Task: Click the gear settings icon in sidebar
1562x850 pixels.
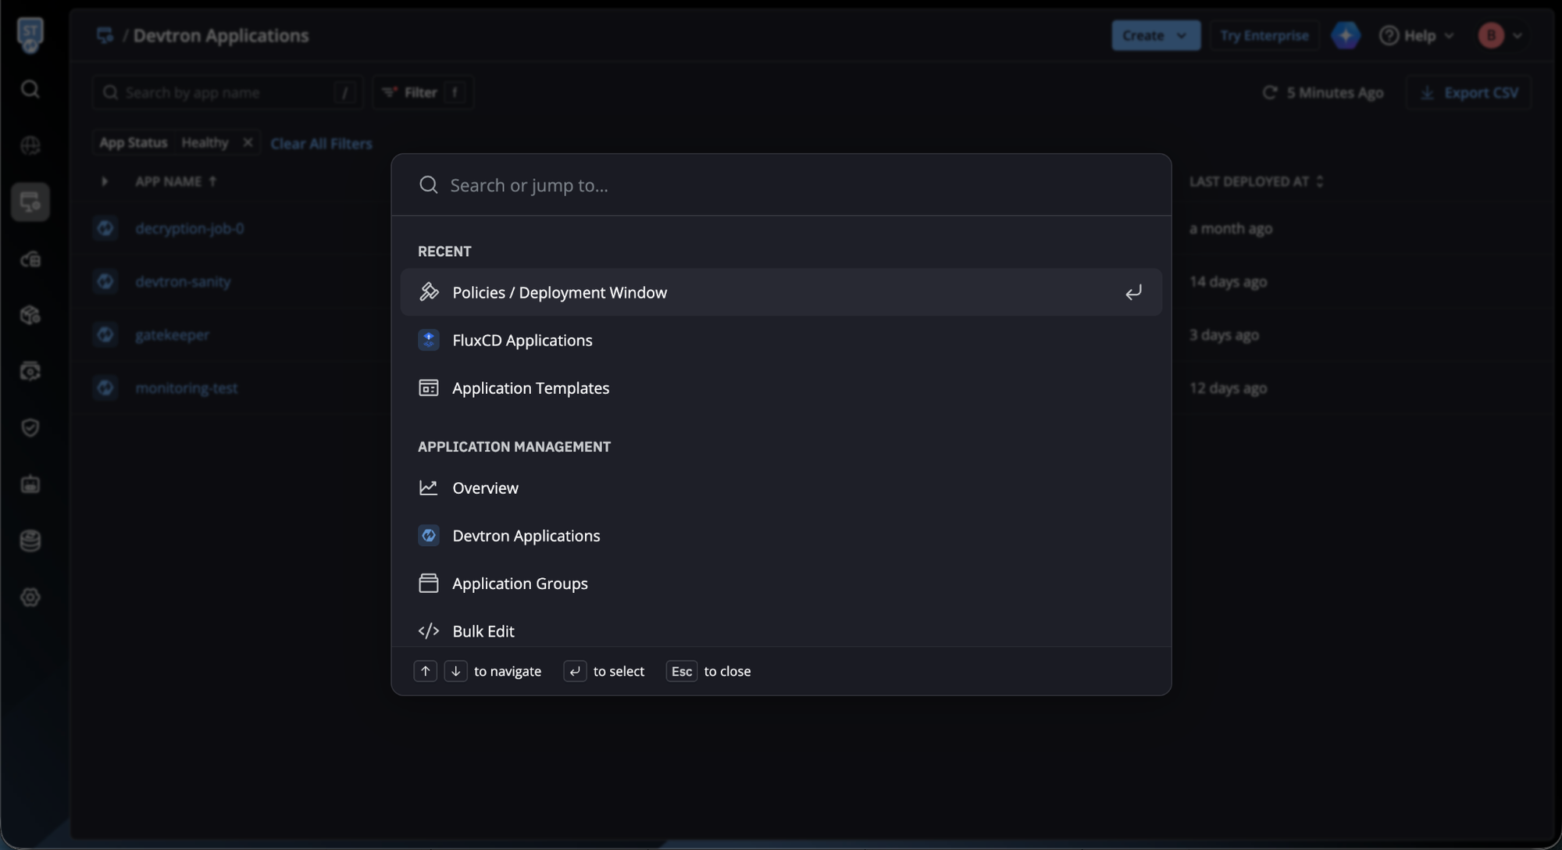Action: [x=30, y=598]
